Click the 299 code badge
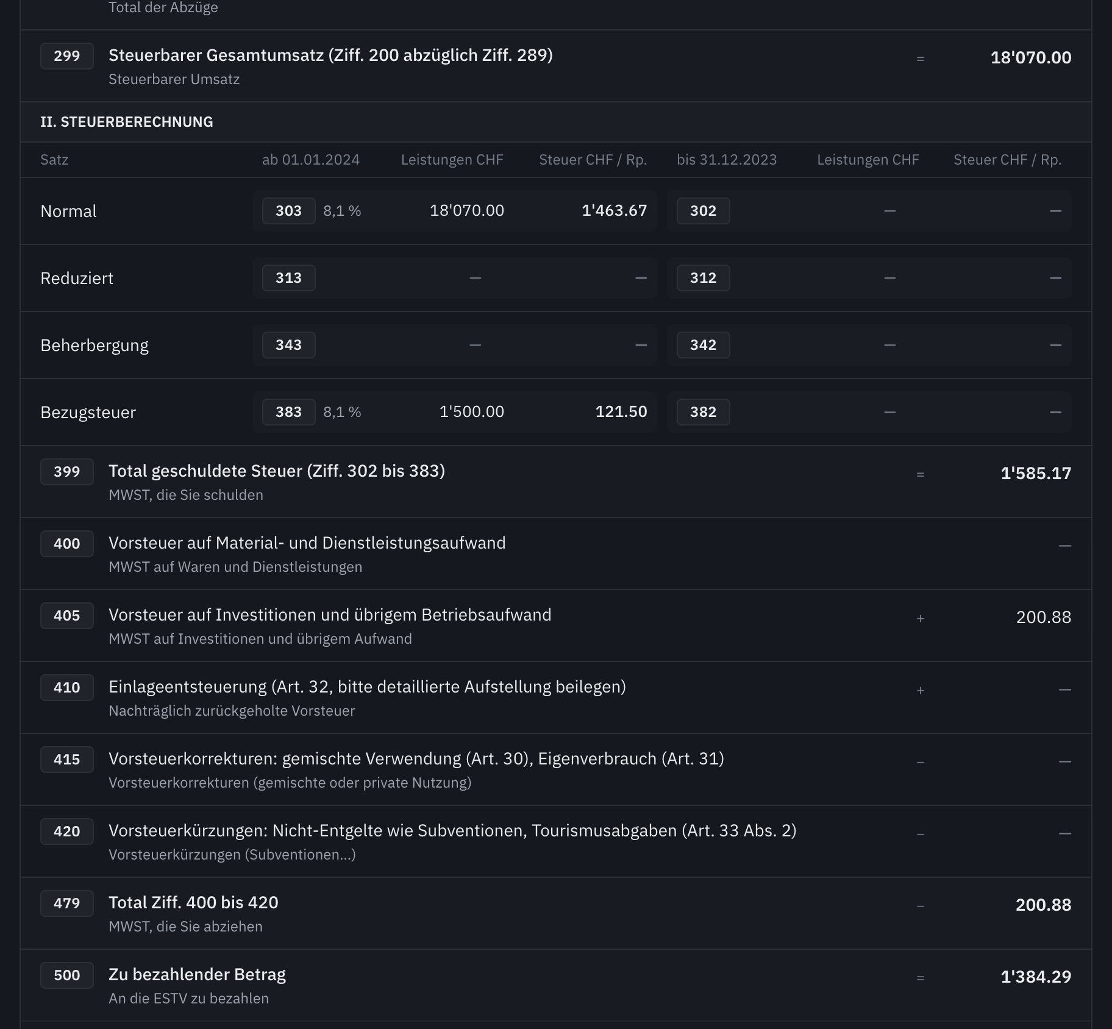Viewport: 1112px width, 1029px height. click(x=67, y=56)
